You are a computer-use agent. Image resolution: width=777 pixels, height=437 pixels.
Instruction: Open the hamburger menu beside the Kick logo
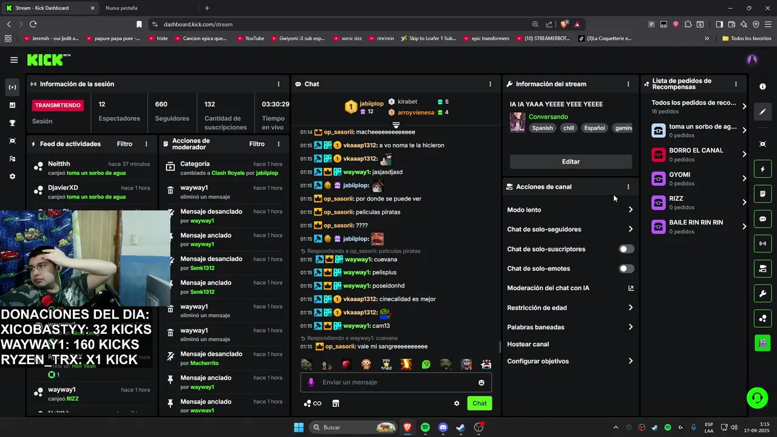[14, 59]
